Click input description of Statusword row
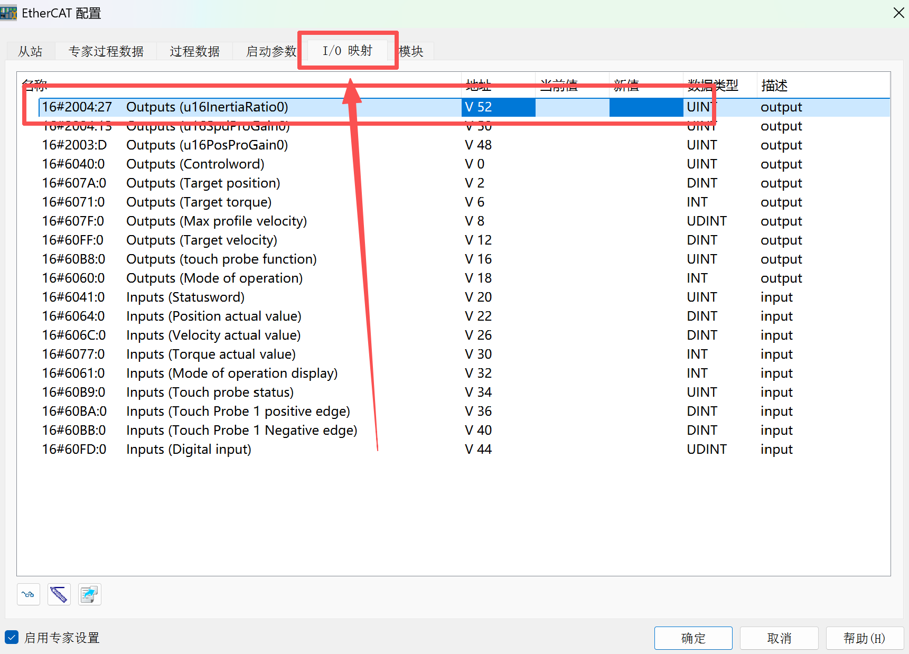This screenshot has width=909, height=654. coord(776,297)
